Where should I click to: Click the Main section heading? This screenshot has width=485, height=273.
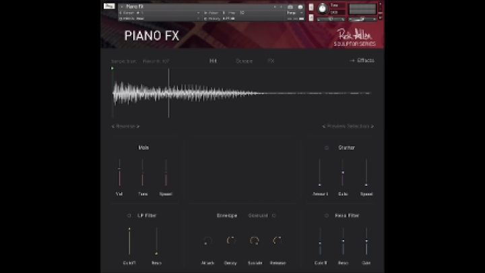pyautogui.click(x=143, y=148)
